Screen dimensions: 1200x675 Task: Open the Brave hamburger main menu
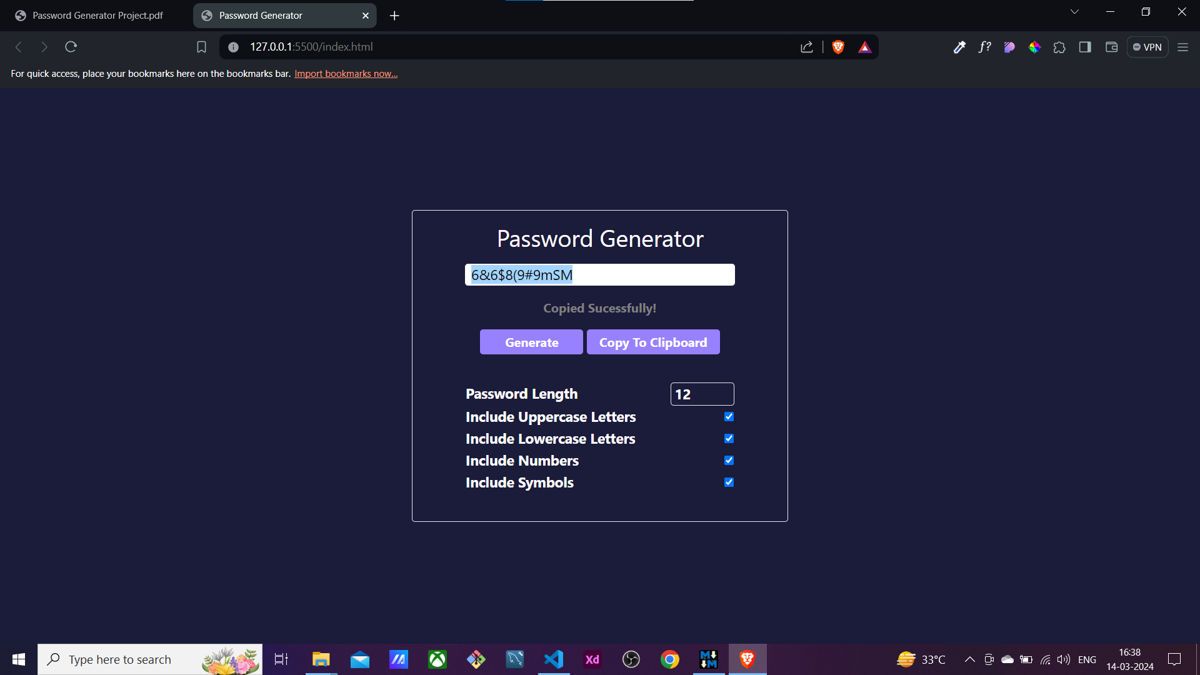click(x=1182, y=47)
